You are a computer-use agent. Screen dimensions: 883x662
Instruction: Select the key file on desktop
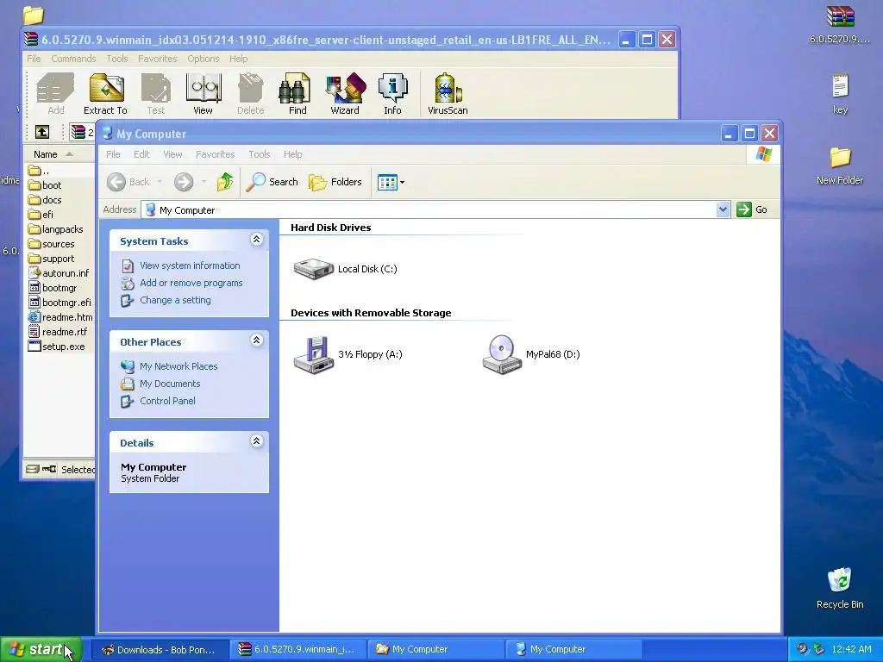point(840,94)
